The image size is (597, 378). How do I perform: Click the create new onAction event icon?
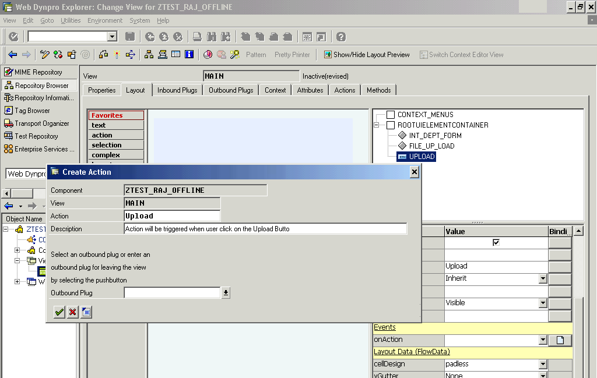[x=560, y=340]
